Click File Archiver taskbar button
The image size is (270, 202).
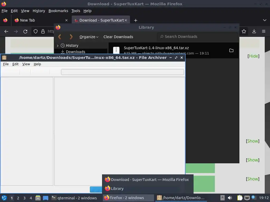click(181, 198)
